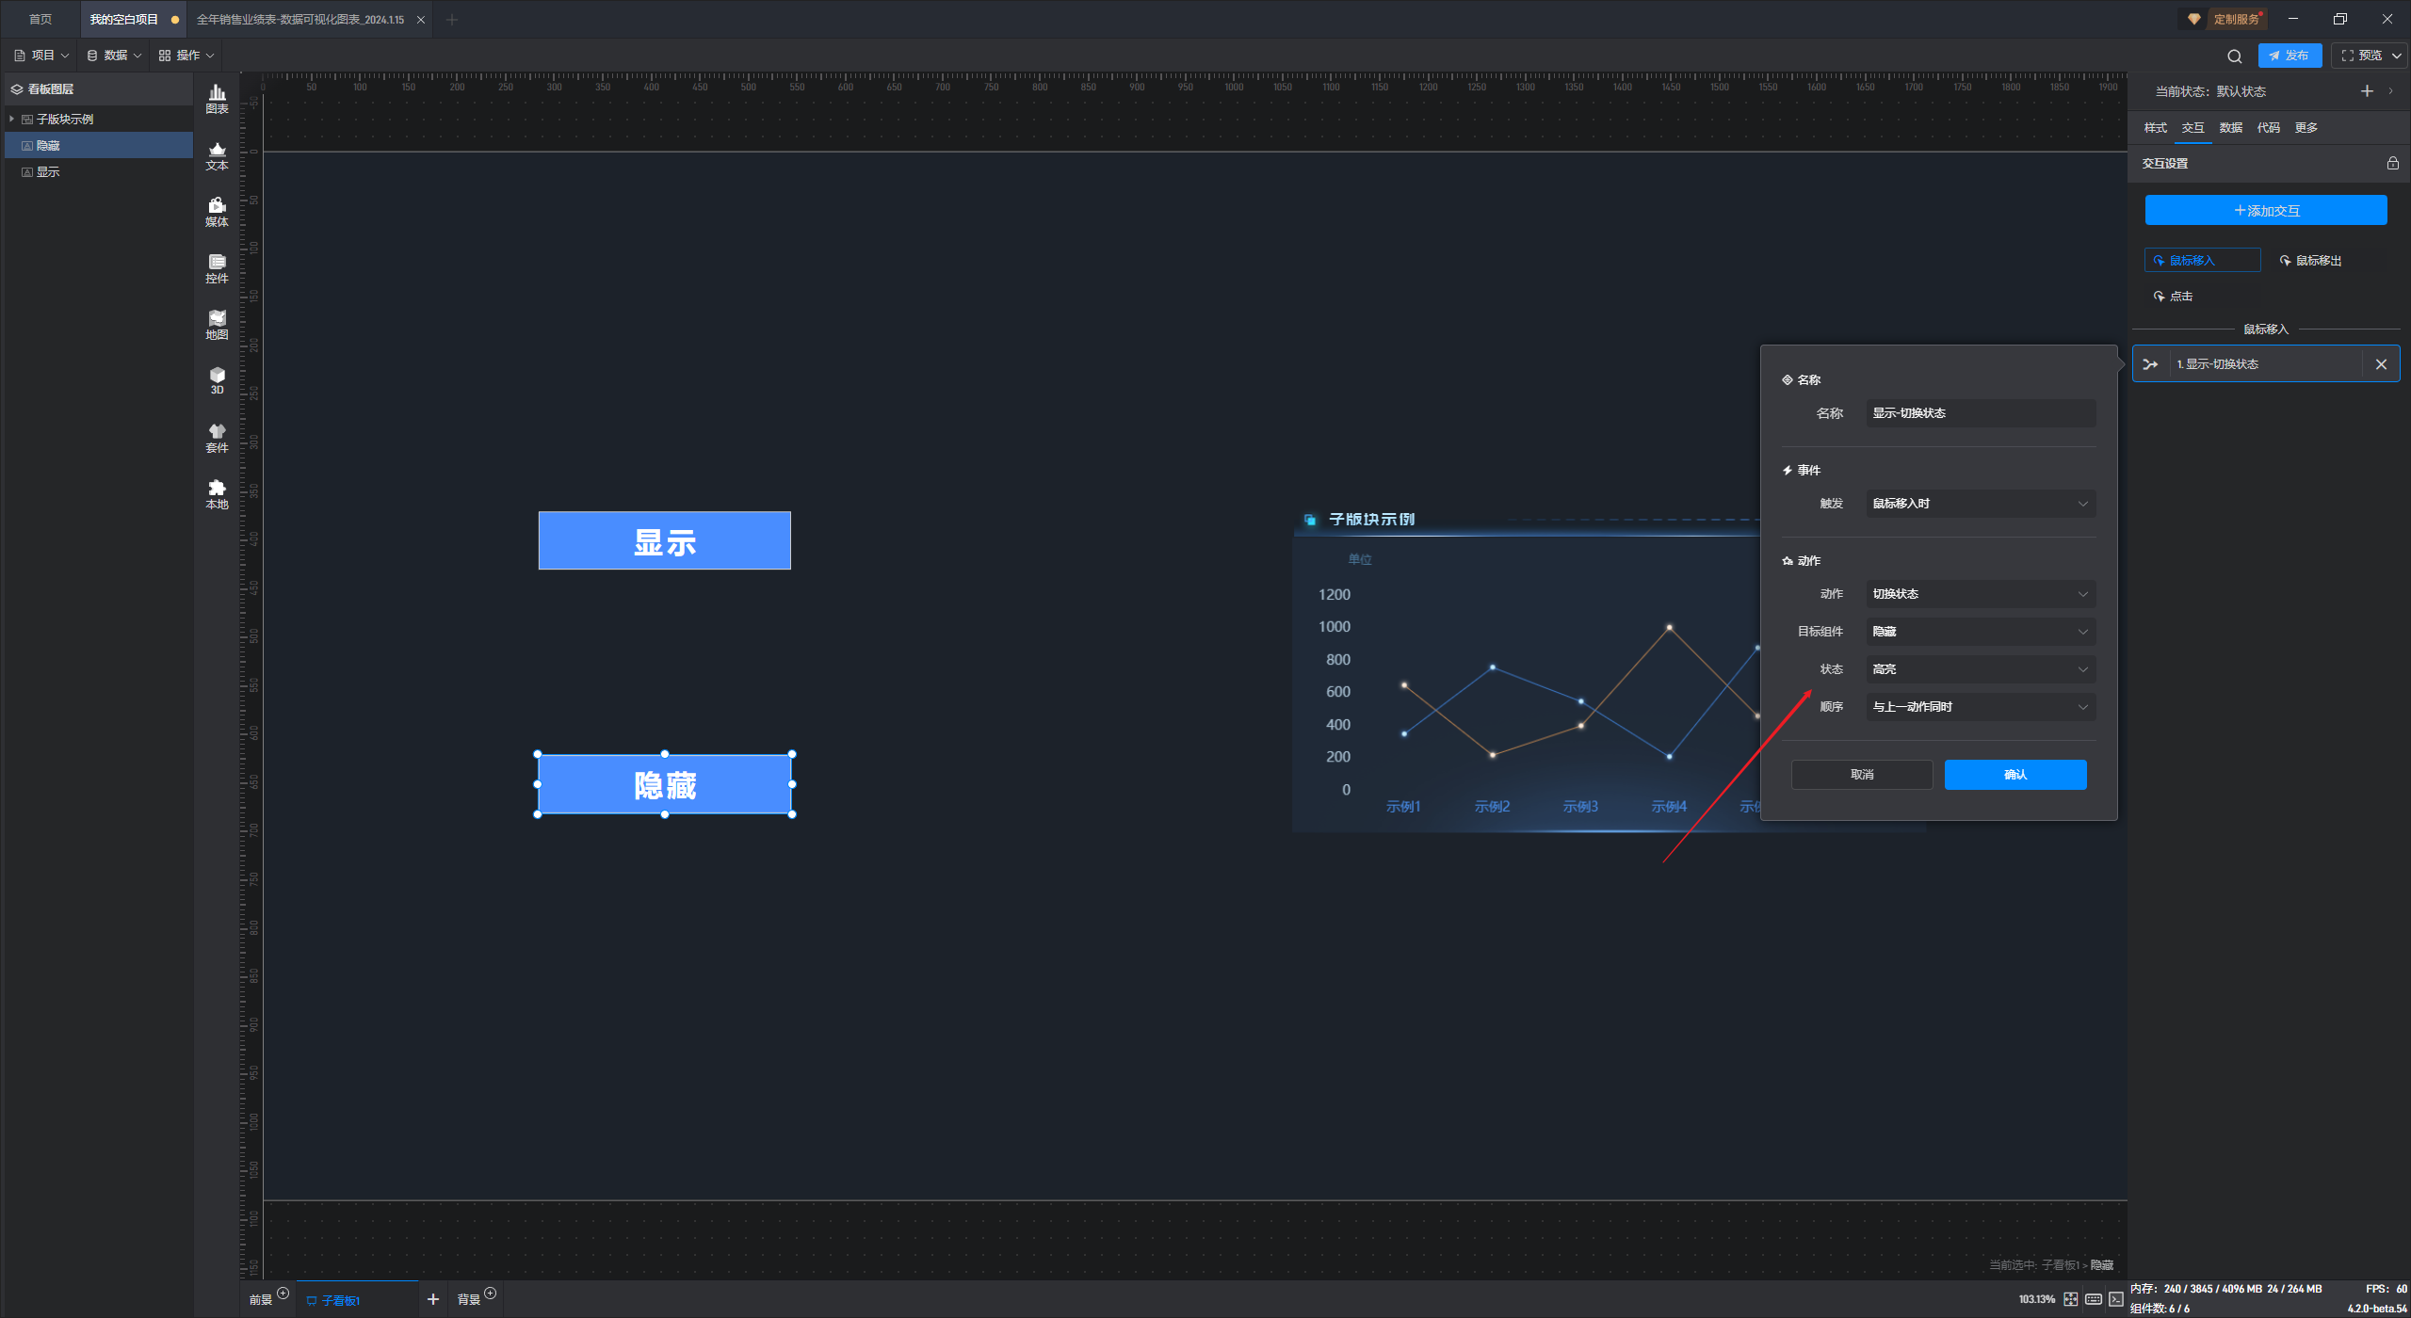Select the 鼠标移出 trigger option
Image resolution: width=2411 pixels, height=1318 pixels.
[x=2310, y=261]
